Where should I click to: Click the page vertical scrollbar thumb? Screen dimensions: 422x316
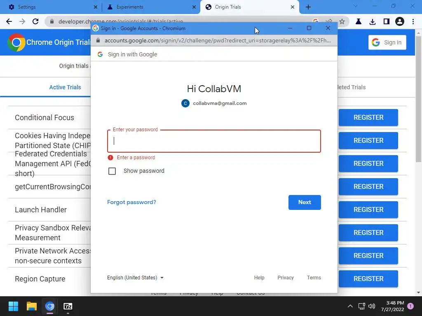pyautogui.click(x=418, y=99)
